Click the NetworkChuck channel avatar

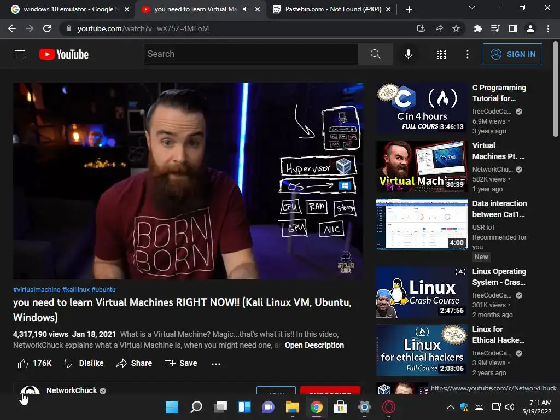(x=30, y=390)
